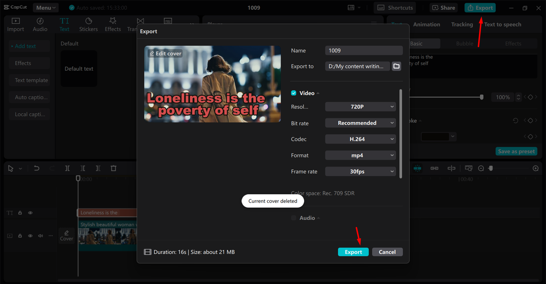Open dropdown arrow beside the select tool
Viewport: 546px width, 284px height.
pyautogui.click(x=20, y=169)
